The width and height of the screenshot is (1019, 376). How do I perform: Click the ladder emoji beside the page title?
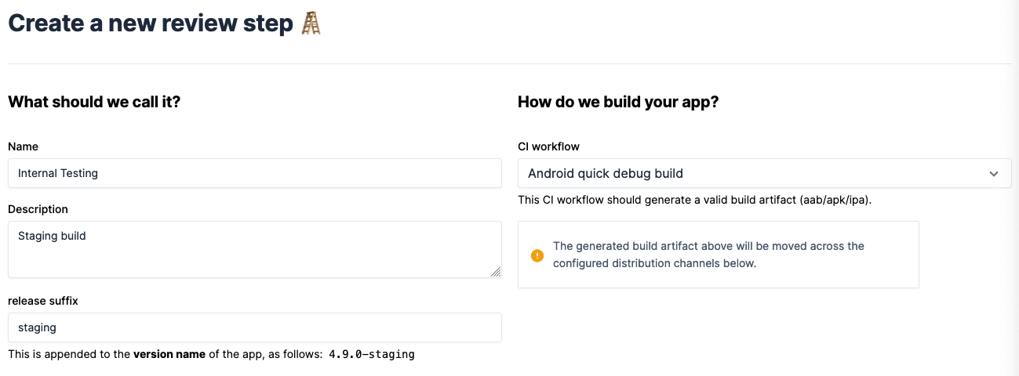click(311, 23)
